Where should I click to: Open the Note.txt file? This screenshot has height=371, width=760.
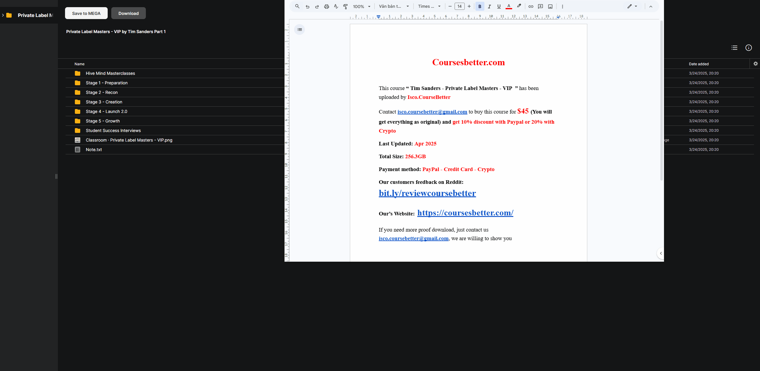click(94, 150)
